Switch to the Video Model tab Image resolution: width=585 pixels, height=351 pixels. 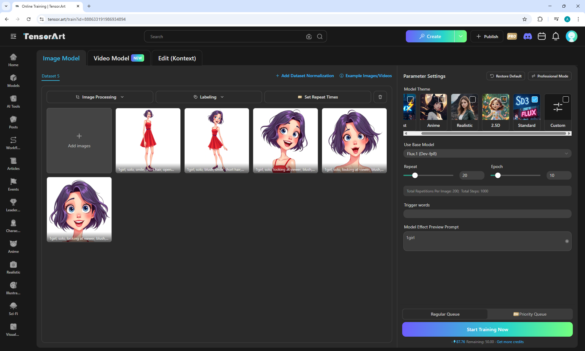pos(118,58)
